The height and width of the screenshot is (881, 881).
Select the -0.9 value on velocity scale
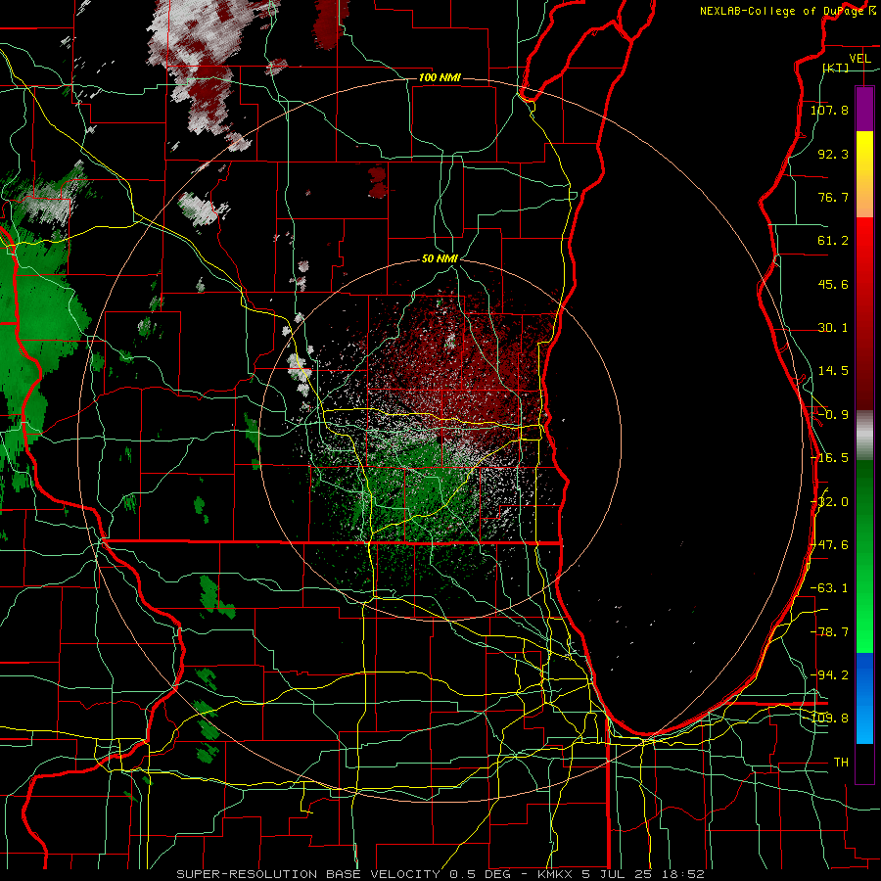[833, 415]
